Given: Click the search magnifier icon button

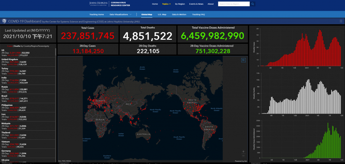Looking at the screenshot, I should pyautogui.click(x=253, y=4).
